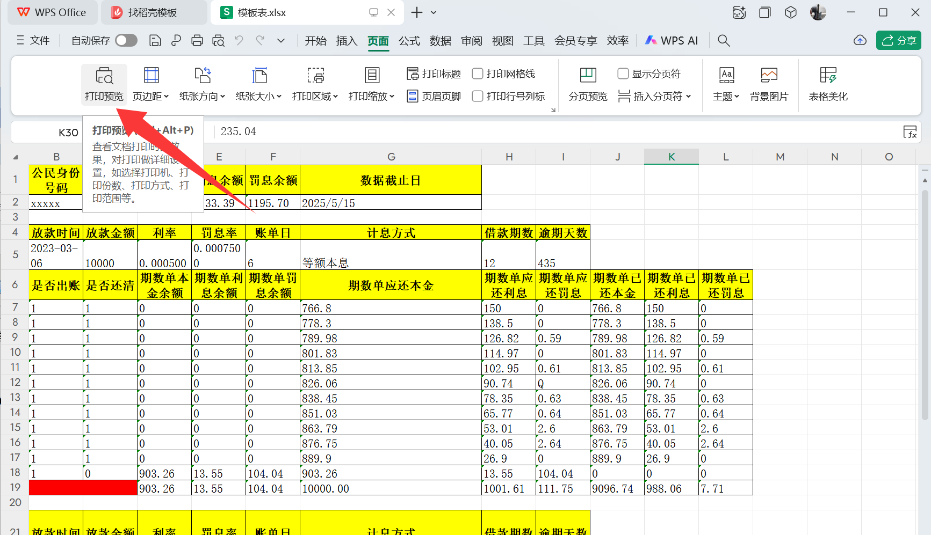Click the robot assistant icon in title bar
Image resolution: width=931 pixels, height=535 pixels.
[739, 12]
